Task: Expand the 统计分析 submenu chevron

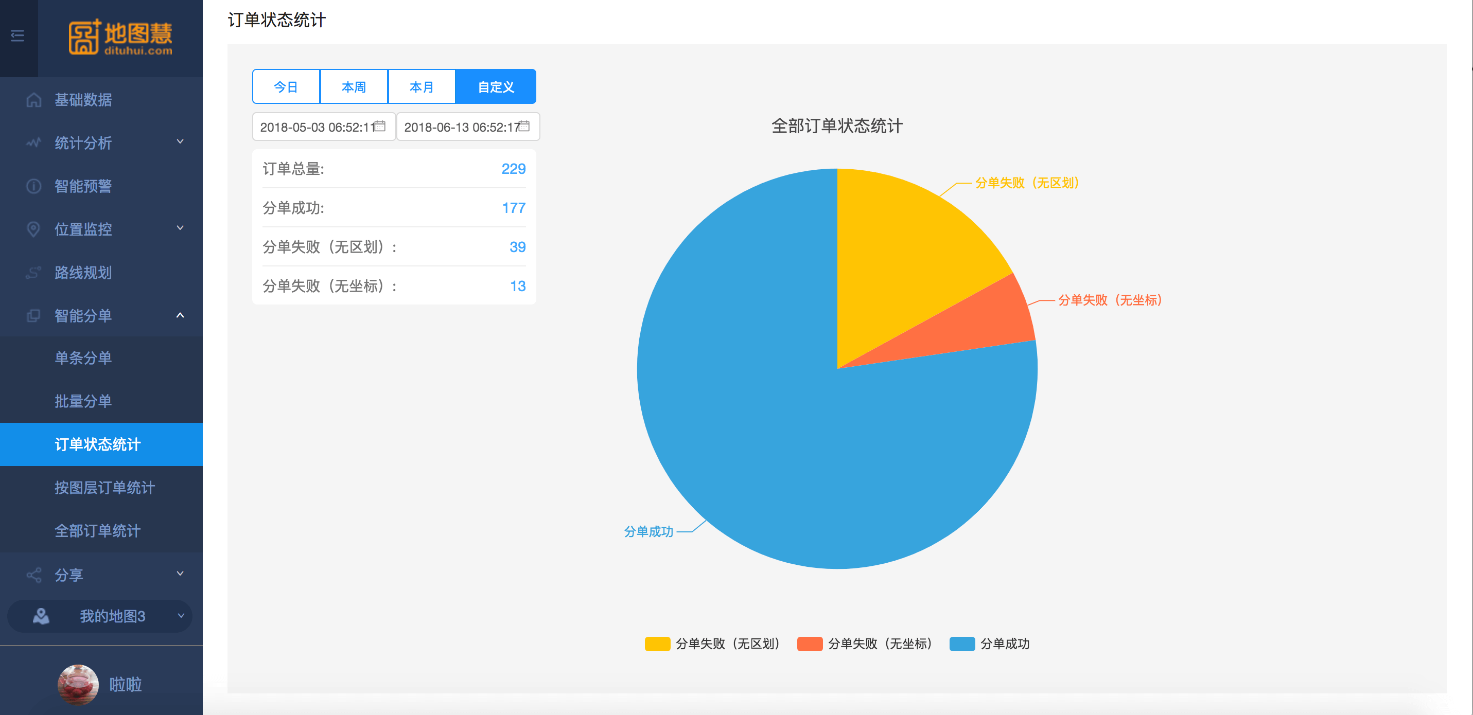Action: coord(180,142)
